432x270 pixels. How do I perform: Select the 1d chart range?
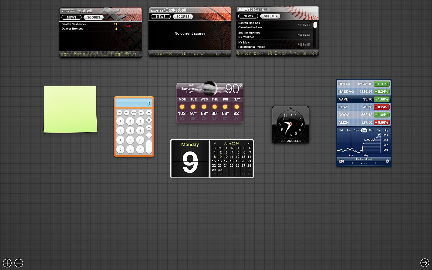click(341, 130)
